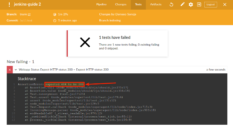Click the rerun pipeline icon

click(171, 5)
